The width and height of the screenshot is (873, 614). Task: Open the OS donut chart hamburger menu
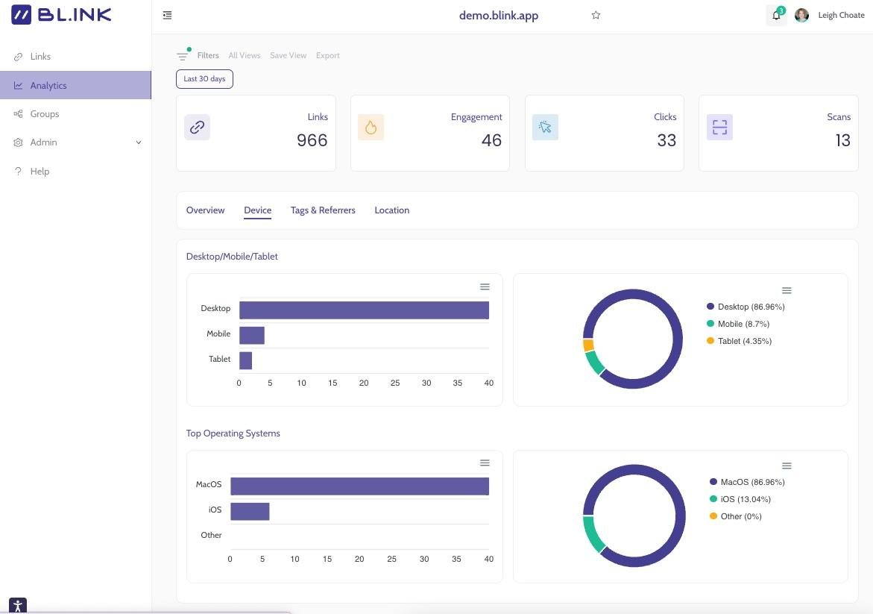click(787, 466)
